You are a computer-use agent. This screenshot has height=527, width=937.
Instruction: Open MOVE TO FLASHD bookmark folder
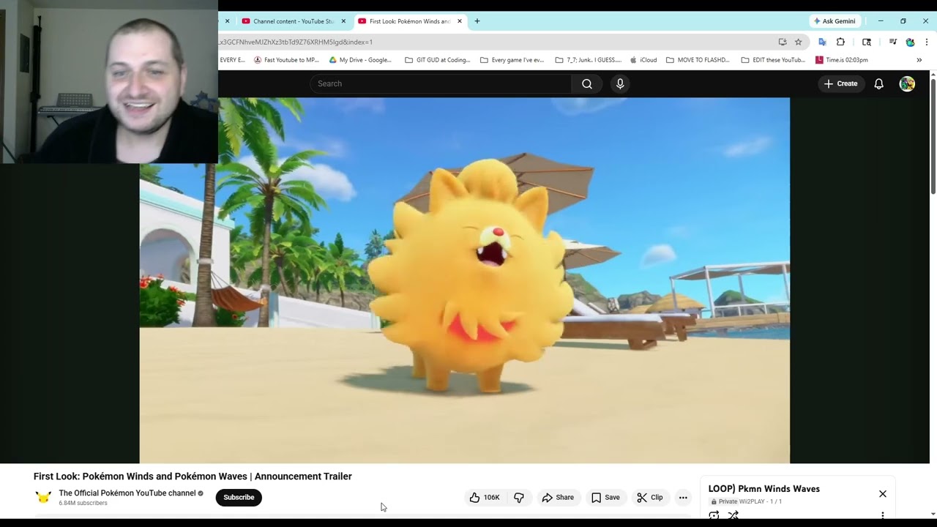point(698,60)
